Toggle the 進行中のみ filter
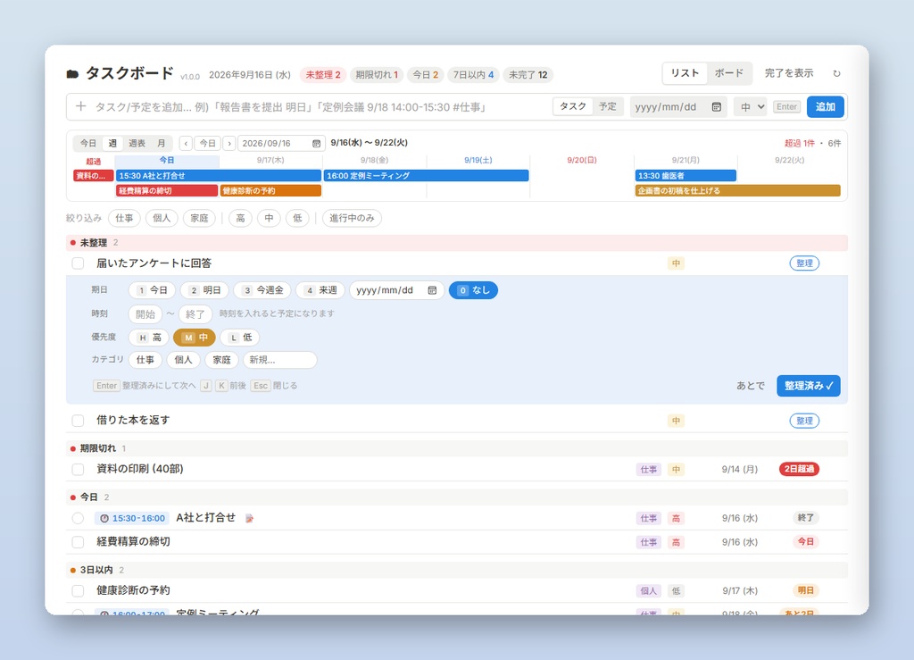 (x=352, y=218)
